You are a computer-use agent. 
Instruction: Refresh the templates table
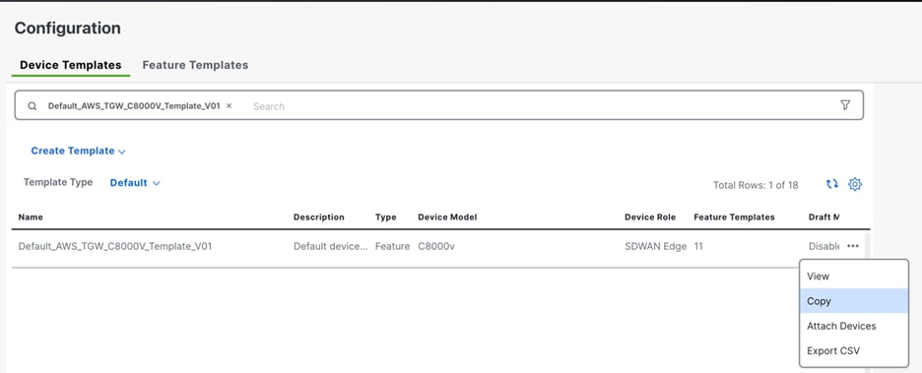tap(831, 184)
